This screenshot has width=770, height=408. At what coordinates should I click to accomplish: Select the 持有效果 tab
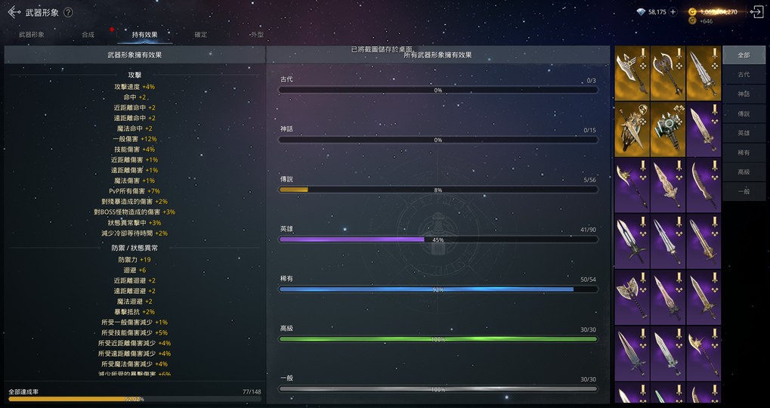coord(144,35)
